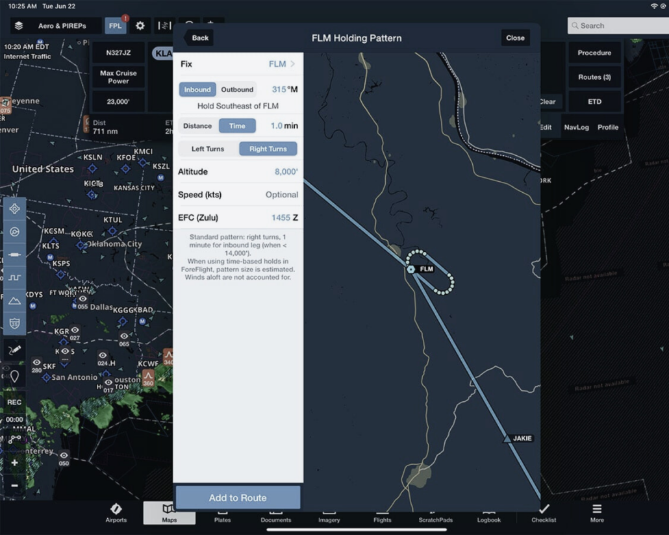Select Left Turns for hold

point(208,149)
